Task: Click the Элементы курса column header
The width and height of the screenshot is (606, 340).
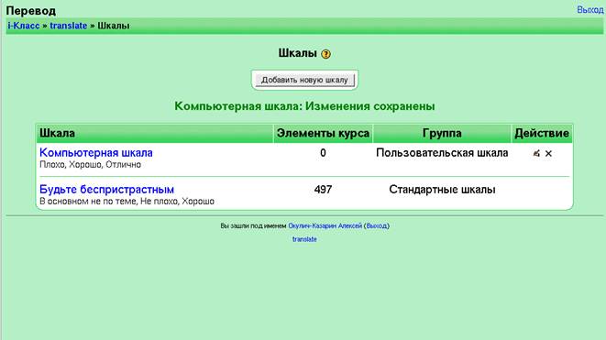Action: [x=323, y=133]
